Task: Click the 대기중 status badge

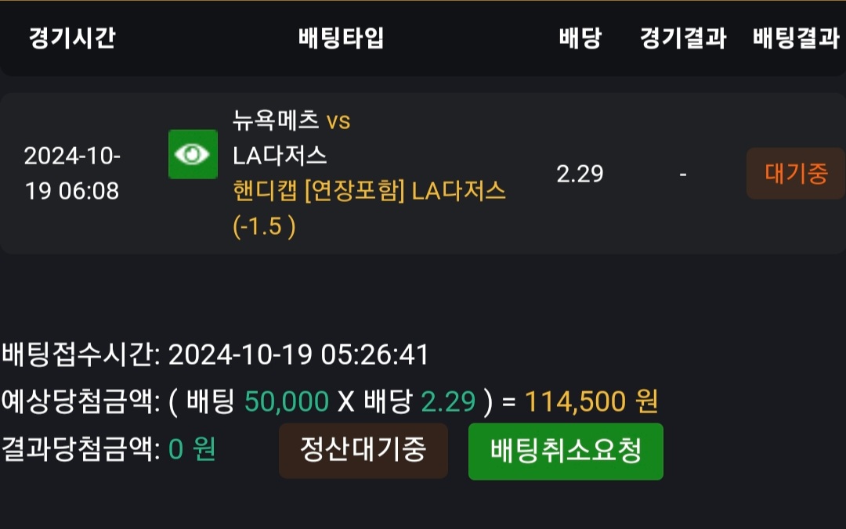Action: point(795,173)
